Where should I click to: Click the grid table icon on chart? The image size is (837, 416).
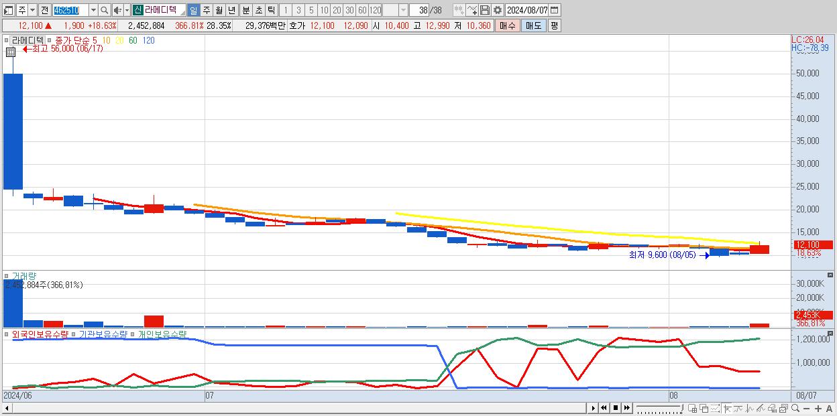coord(11,53)
